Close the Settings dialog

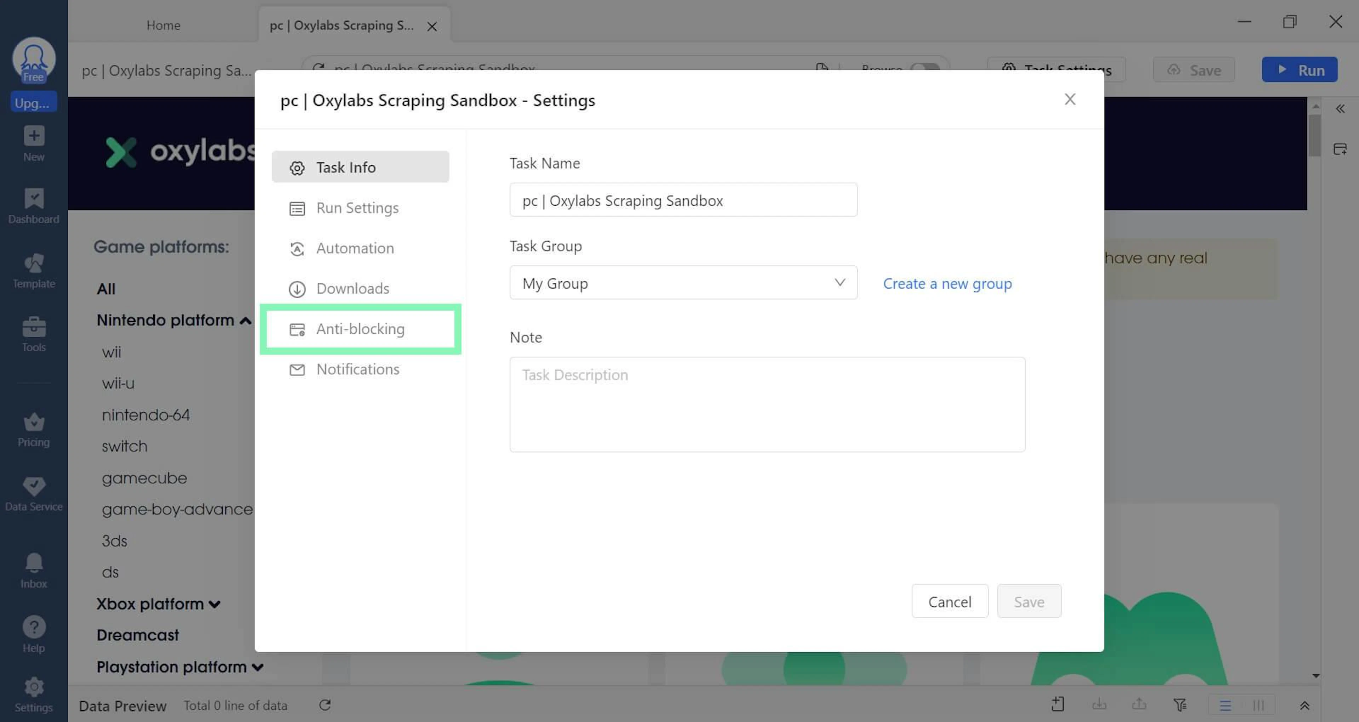1070,99
